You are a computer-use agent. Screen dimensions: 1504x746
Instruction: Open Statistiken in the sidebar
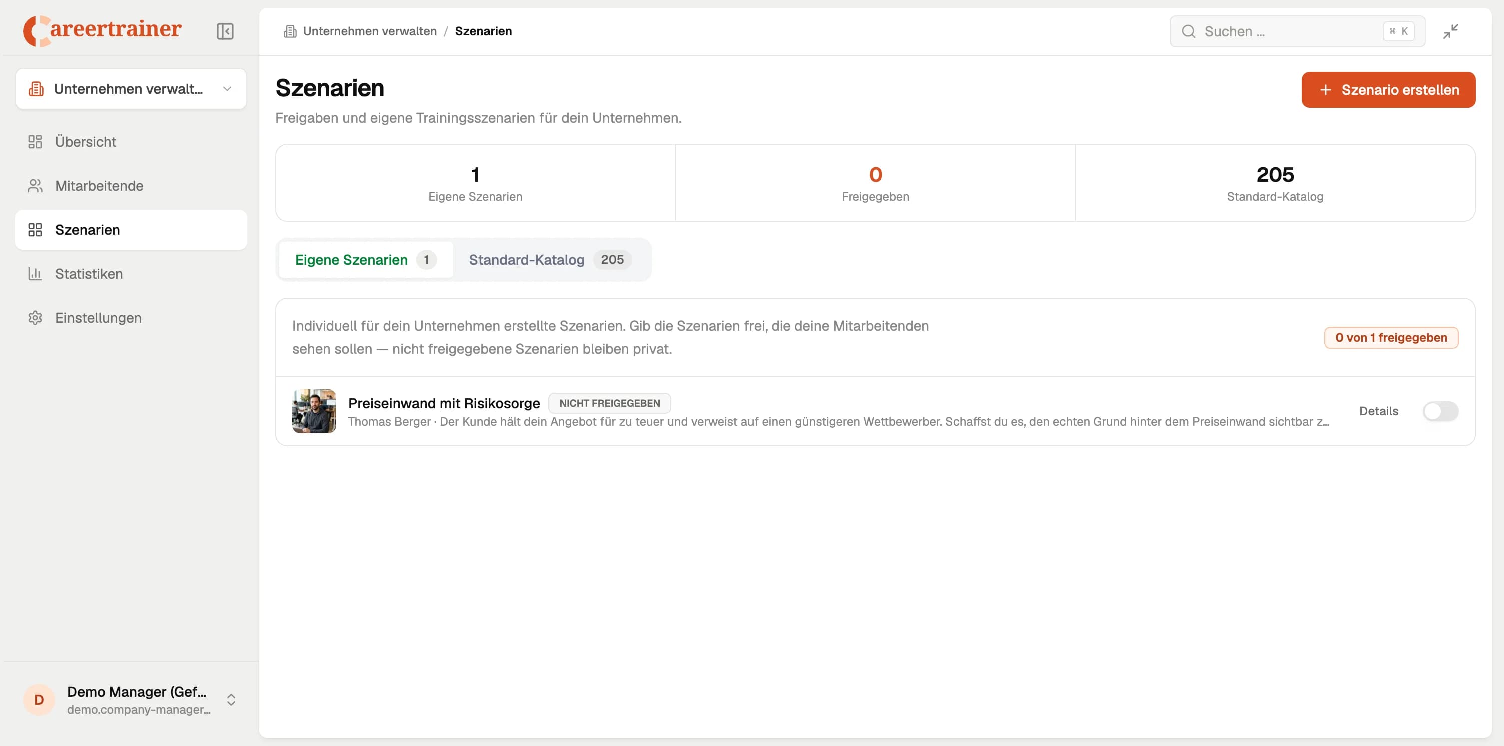click(131, 274)
